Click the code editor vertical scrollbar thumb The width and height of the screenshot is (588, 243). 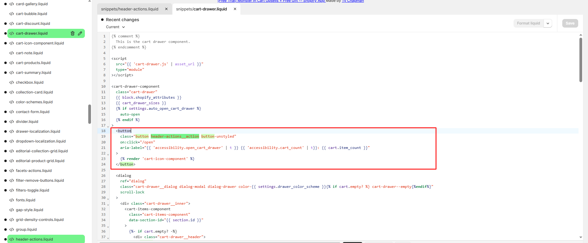pyautogui.click(x=581, y=60)
